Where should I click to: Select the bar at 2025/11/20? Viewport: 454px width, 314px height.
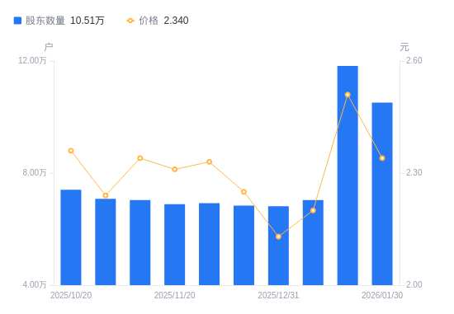point(175,245)
